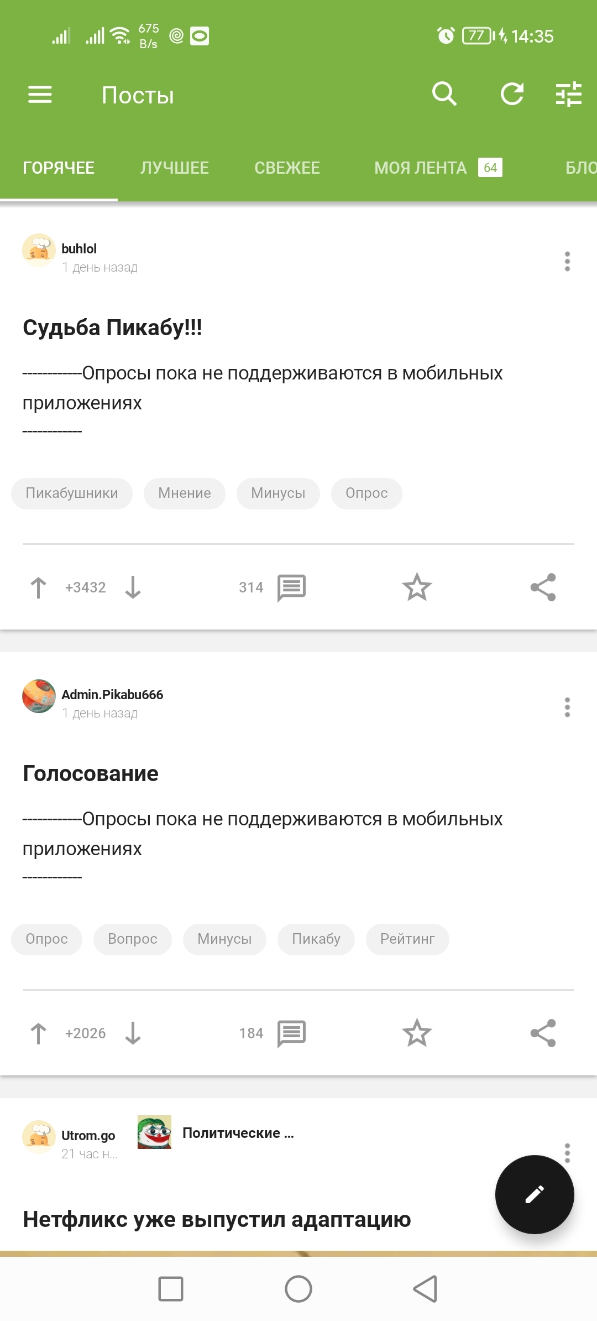Viewport: 597px width, 1321px height.
Task: Open the Admin.Pikabu666 user profile
Action: pos(112,695)
